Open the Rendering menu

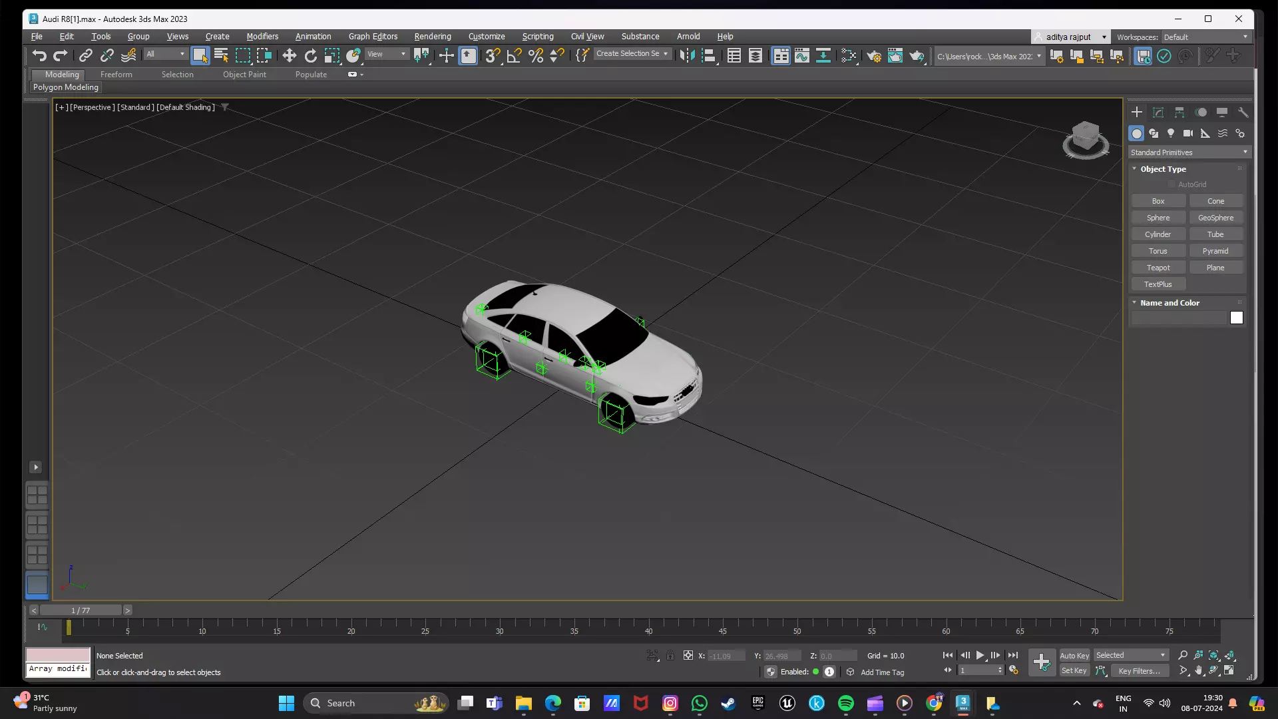(x=432, y=37)
